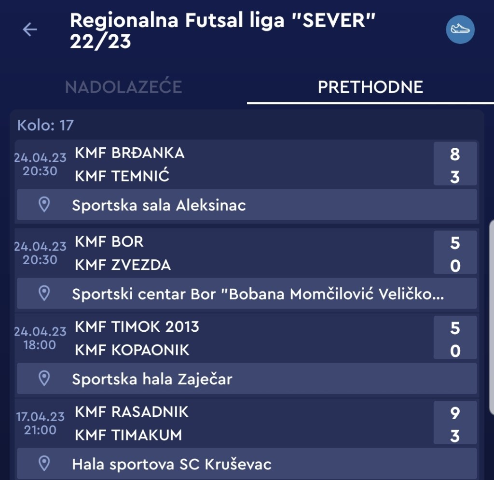Select the PRETHODNE tab

[370, 87]
